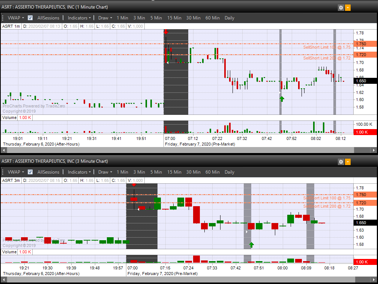Click left scroll arrow of bottom chart
This screenshot has height=284, width=378.
click(4, 280)
